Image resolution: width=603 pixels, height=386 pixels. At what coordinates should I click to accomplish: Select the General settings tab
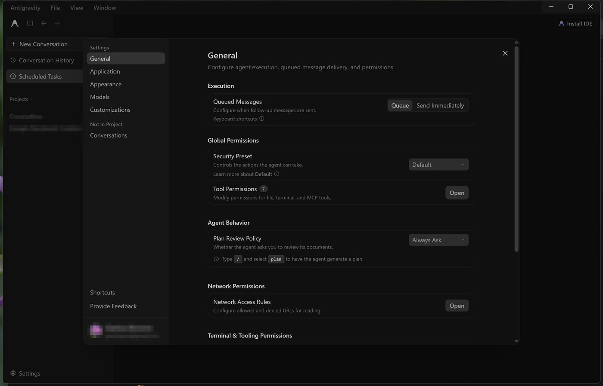tap(126, 58)
